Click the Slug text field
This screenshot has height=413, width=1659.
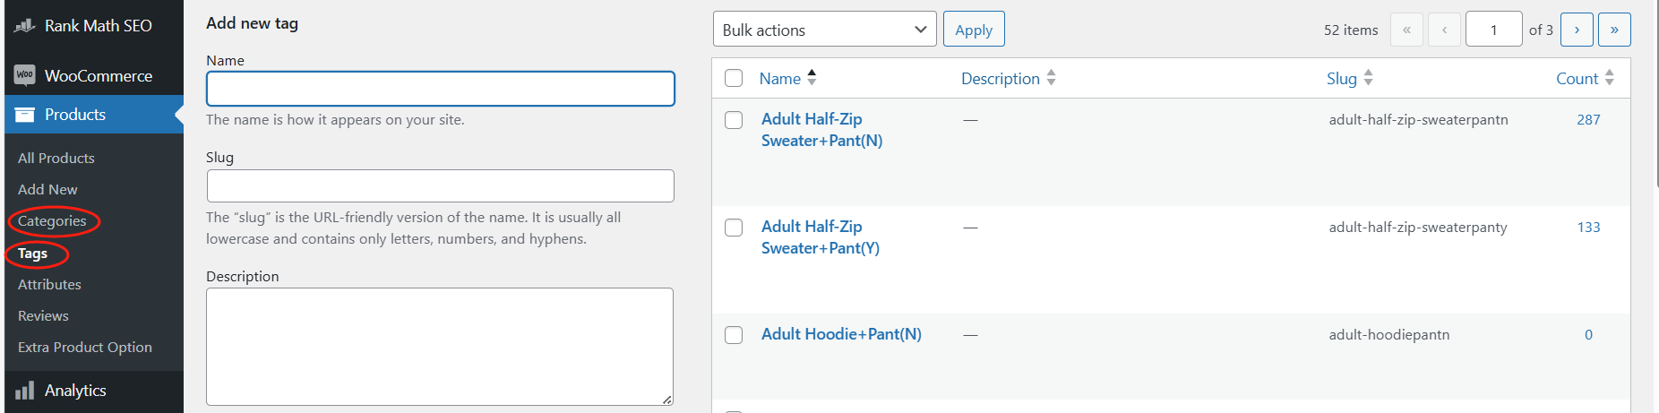tap(440, 185)
